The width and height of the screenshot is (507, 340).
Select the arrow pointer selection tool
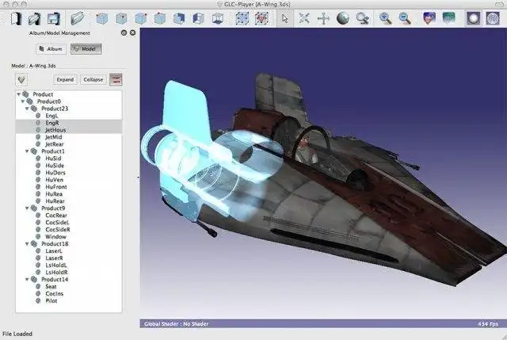click(285, 17)
